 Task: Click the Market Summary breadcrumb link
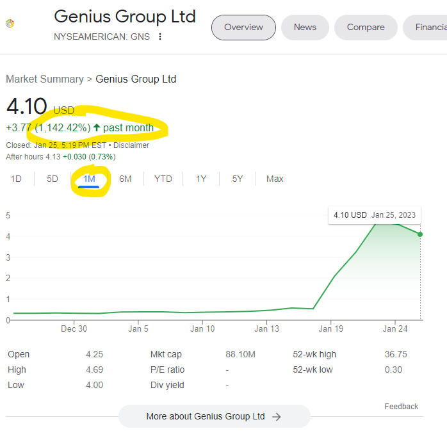pyautogui.click(x=45, y=79)
